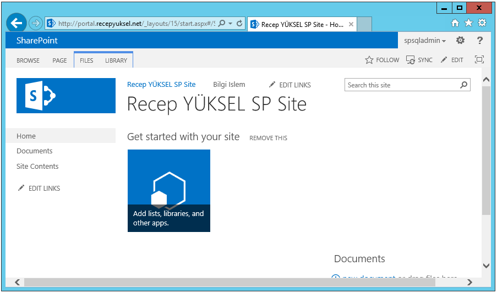Open a new blank browser tab

[364, 24]
